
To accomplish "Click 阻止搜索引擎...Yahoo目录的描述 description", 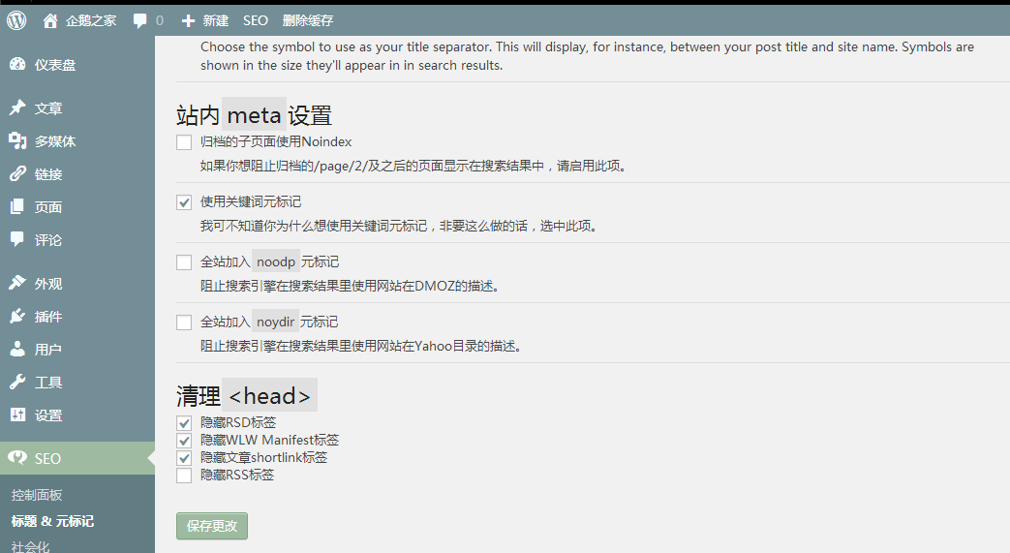I will coord(360,346).
